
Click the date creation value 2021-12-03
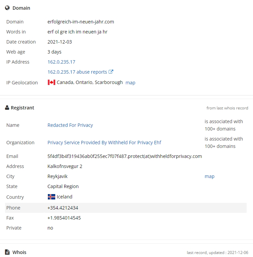[x=60, y=42]
